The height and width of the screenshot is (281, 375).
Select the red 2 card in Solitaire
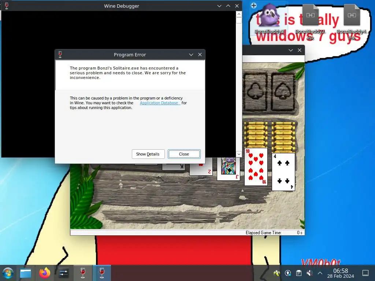click(201, 169)
